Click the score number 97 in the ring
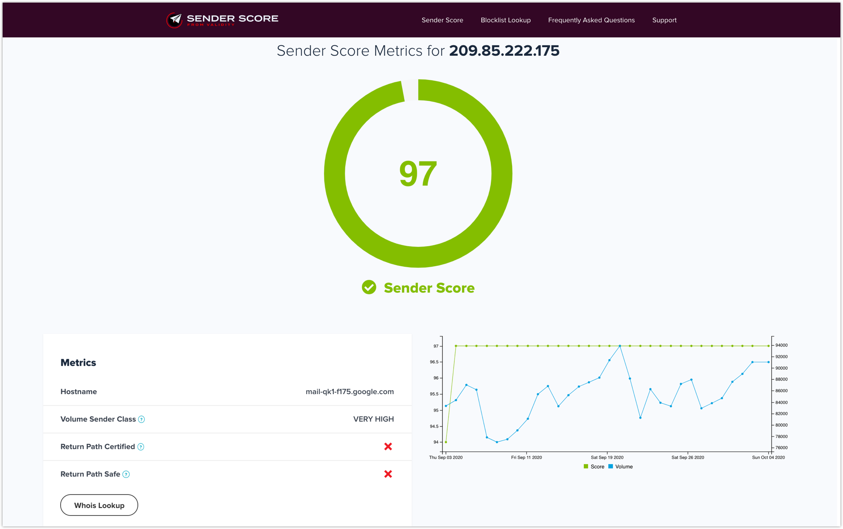Viewport: 843px width, 529px height. pos(418,174)
